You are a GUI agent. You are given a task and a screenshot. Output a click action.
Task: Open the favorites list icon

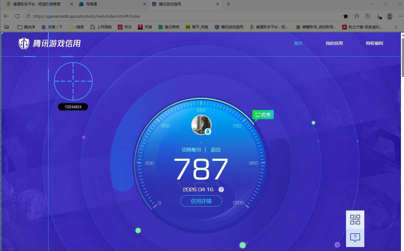[357, 16]
